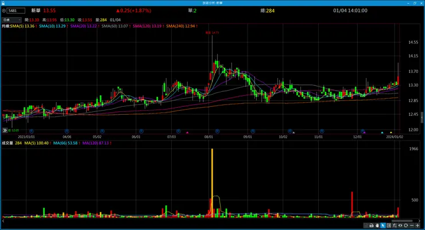Zoom in with the plus icon
The height and width of the screenshot is (230, 425).
[x=418, y=225]
